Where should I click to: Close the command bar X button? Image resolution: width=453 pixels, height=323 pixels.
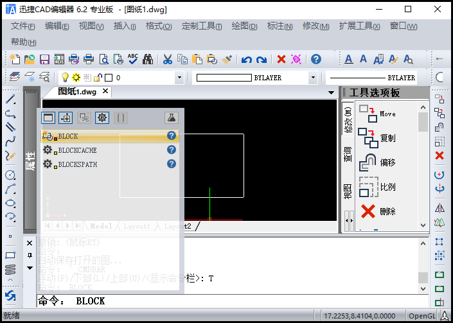(x=30, y=243)
